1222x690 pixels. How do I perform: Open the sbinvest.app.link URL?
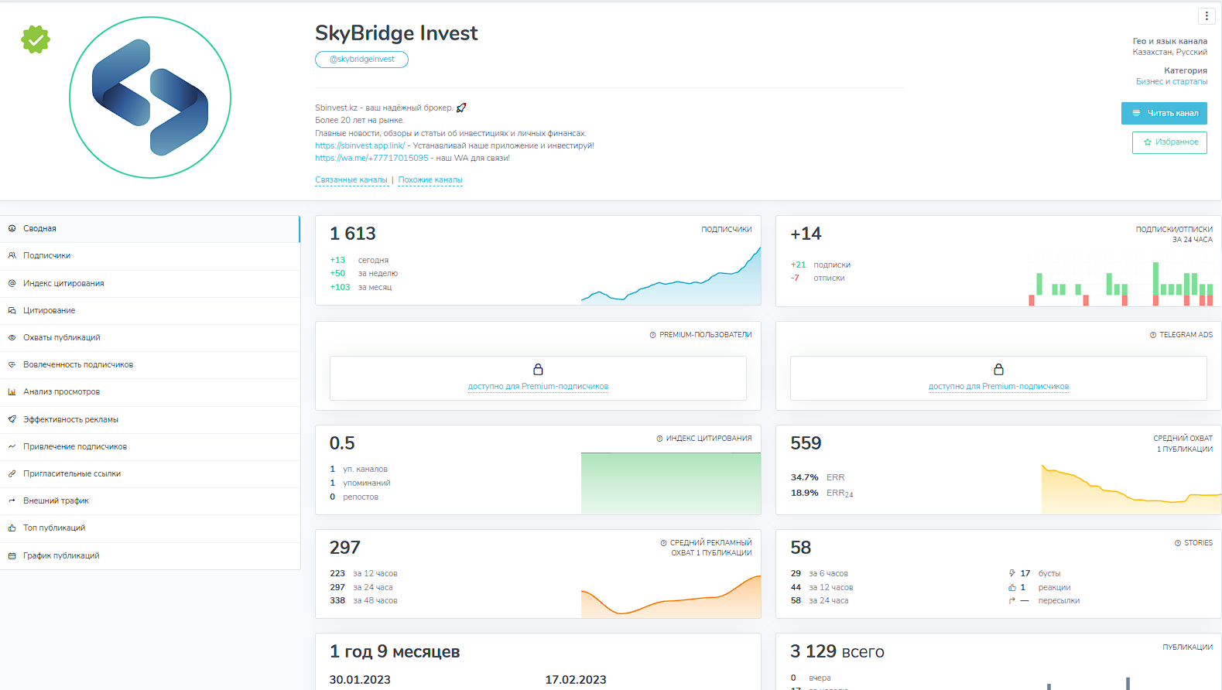pos(360,145)
